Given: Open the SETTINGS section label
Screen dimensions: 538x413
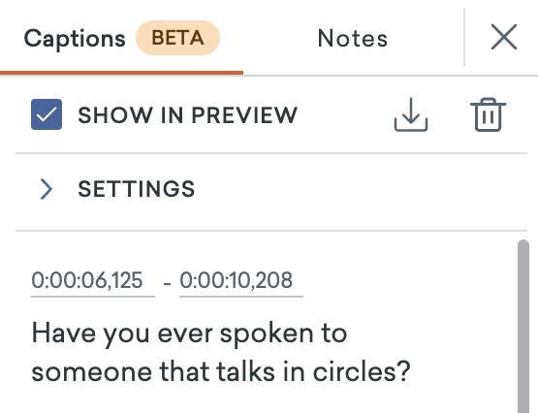Looking at the screenshot, I should point(137,189).
